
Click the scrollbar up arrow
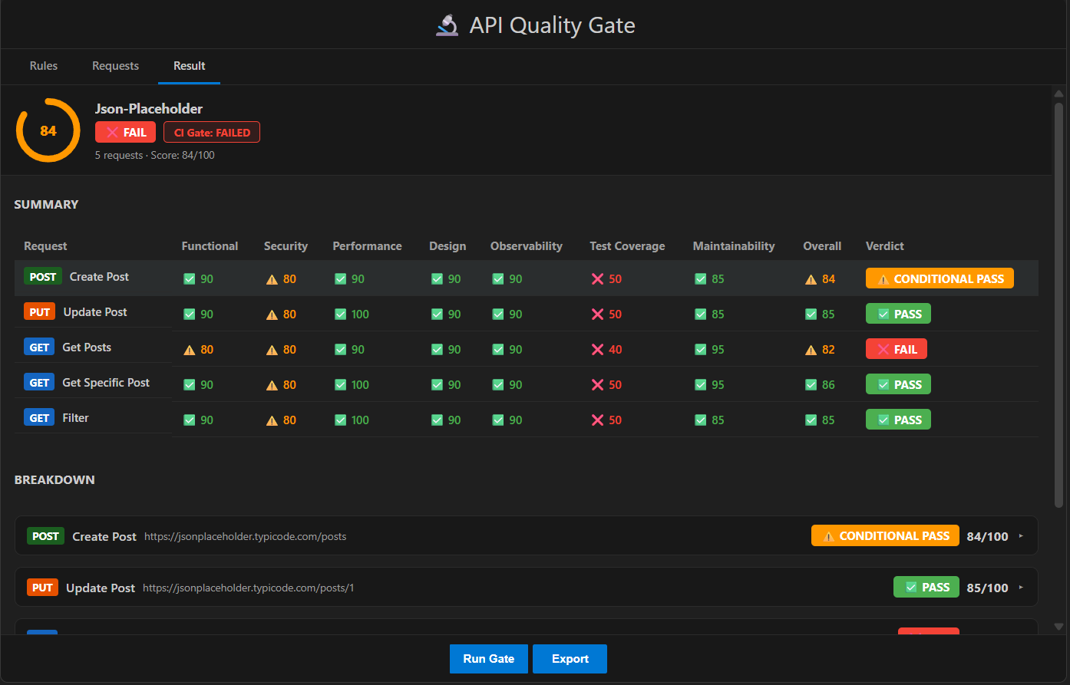[x=1059, y=93]
